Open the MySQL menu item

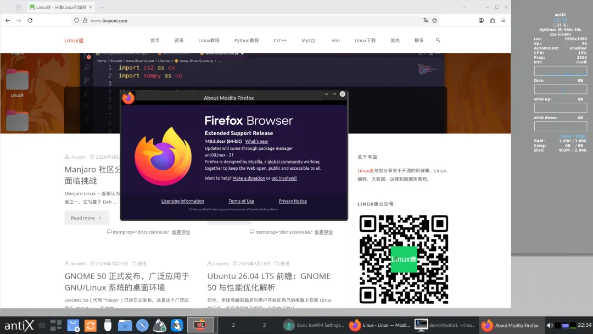(309, 41)
